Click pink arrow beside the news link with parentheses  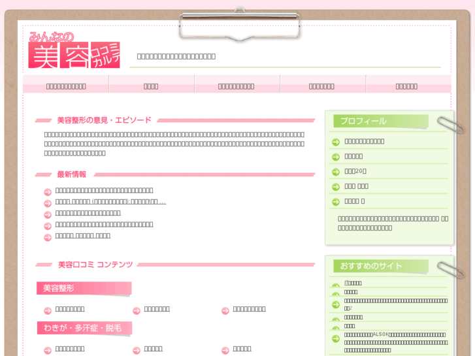pyautogui.click(x=48, y=203)
